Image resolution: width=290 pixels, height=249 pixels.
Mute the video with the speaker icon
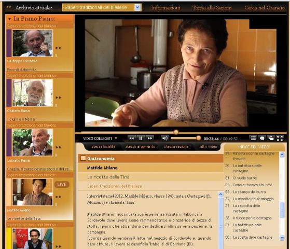point(164,138)
